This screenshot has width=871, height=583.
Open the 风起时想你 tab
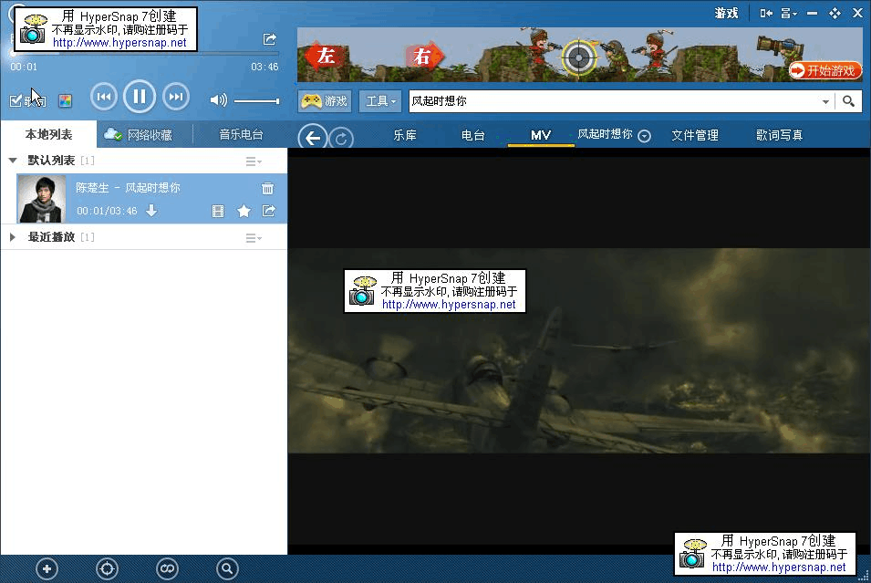(605, 134)
